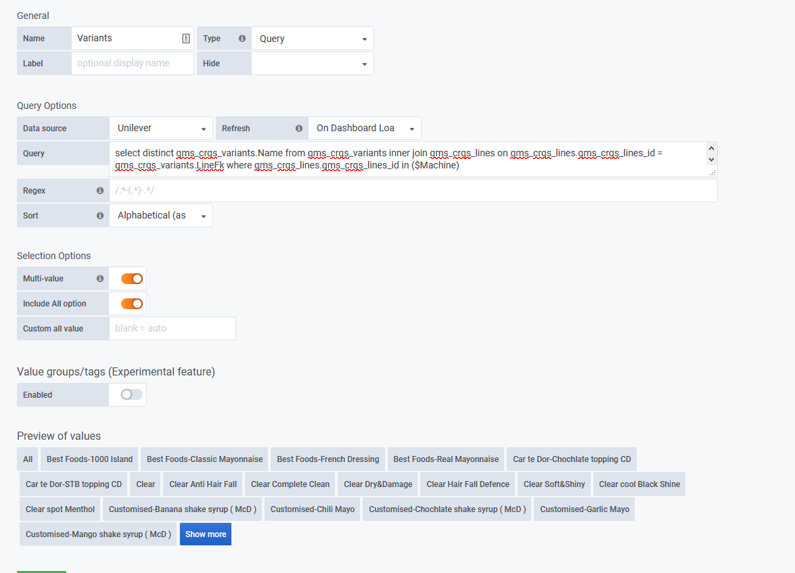Image resolution: width=795 pixels, height=573 pixels.
Task: Select the All preview value
Action: coord(27,459)
